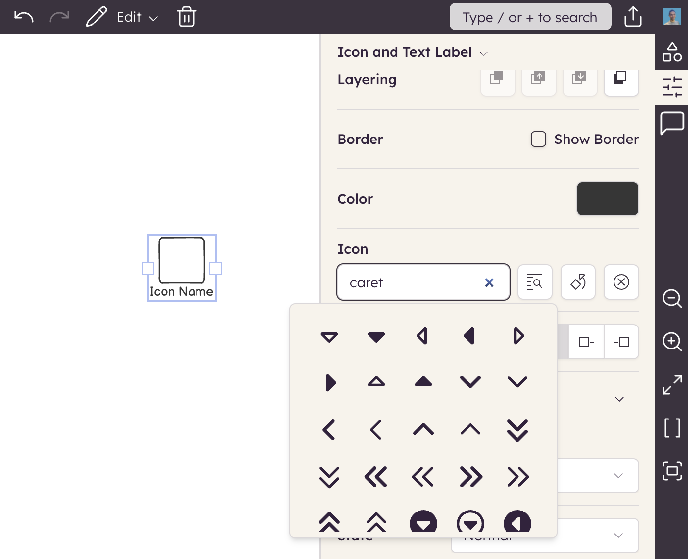Open the icon library search button

[535, 282]
